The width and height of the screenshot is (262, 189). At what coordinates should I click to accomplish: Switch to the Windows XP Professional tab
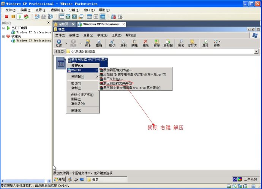101,24
